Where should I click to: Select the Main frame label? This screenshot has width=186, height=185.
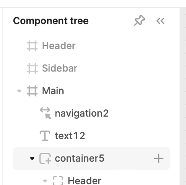point(53,91)
